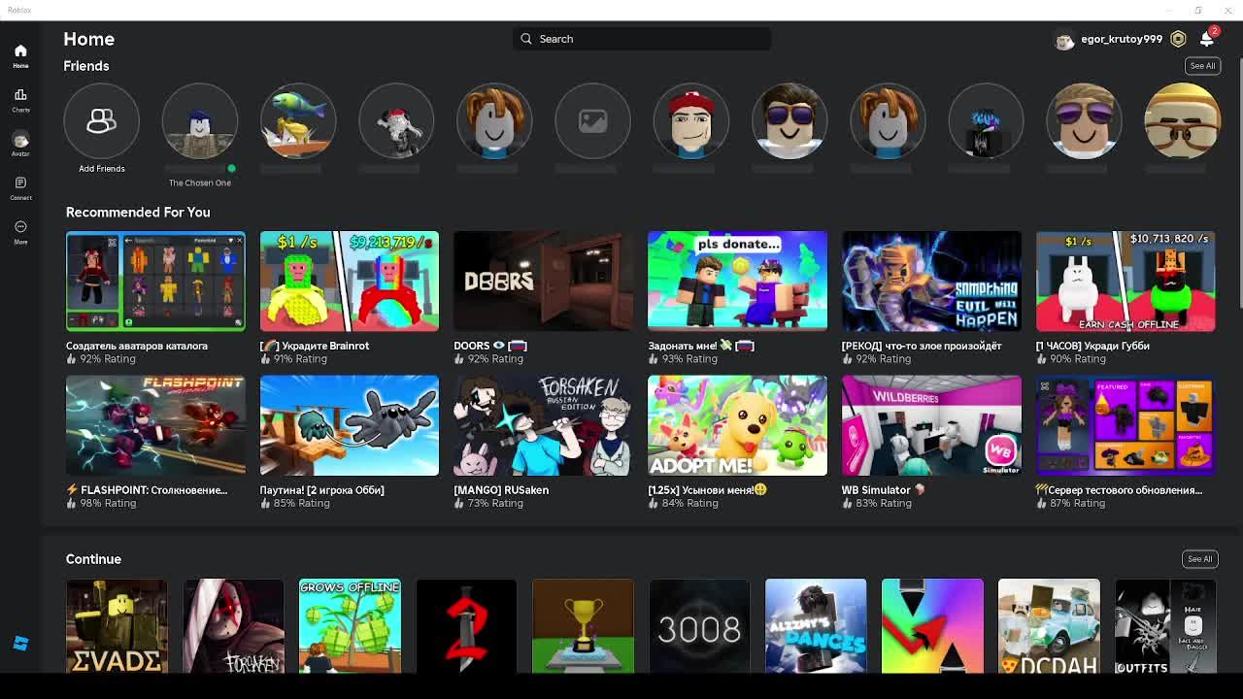Screen dimensions: 1243x699
Task: Click the Friends section heading
Action: (86, 66)
